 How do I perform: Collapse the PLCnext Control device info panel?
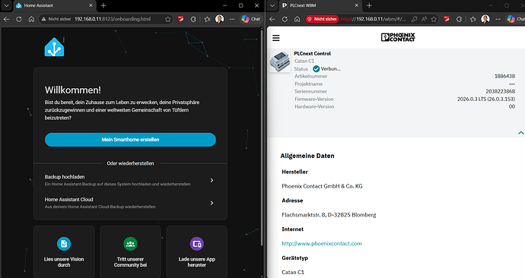click(x=520, y=133)
